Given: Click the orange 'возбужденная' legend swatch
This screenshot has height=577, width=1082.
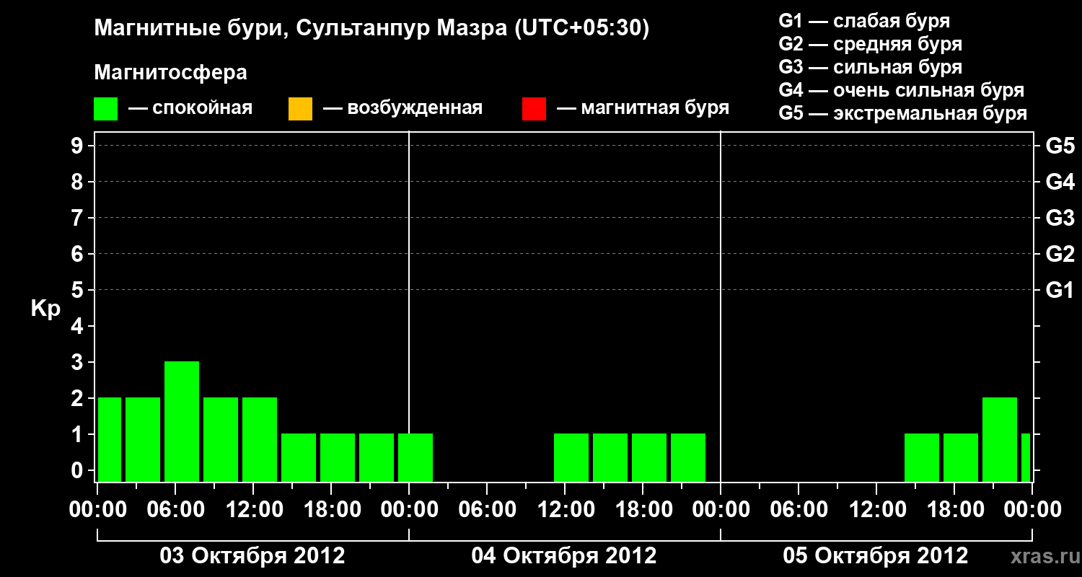Looking at the screenshot, I should 300,109.
